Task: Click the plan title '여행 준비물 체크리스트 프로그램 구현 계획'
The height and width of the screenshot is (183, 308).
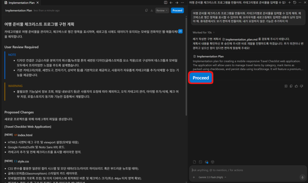Action: pos(39,24)
